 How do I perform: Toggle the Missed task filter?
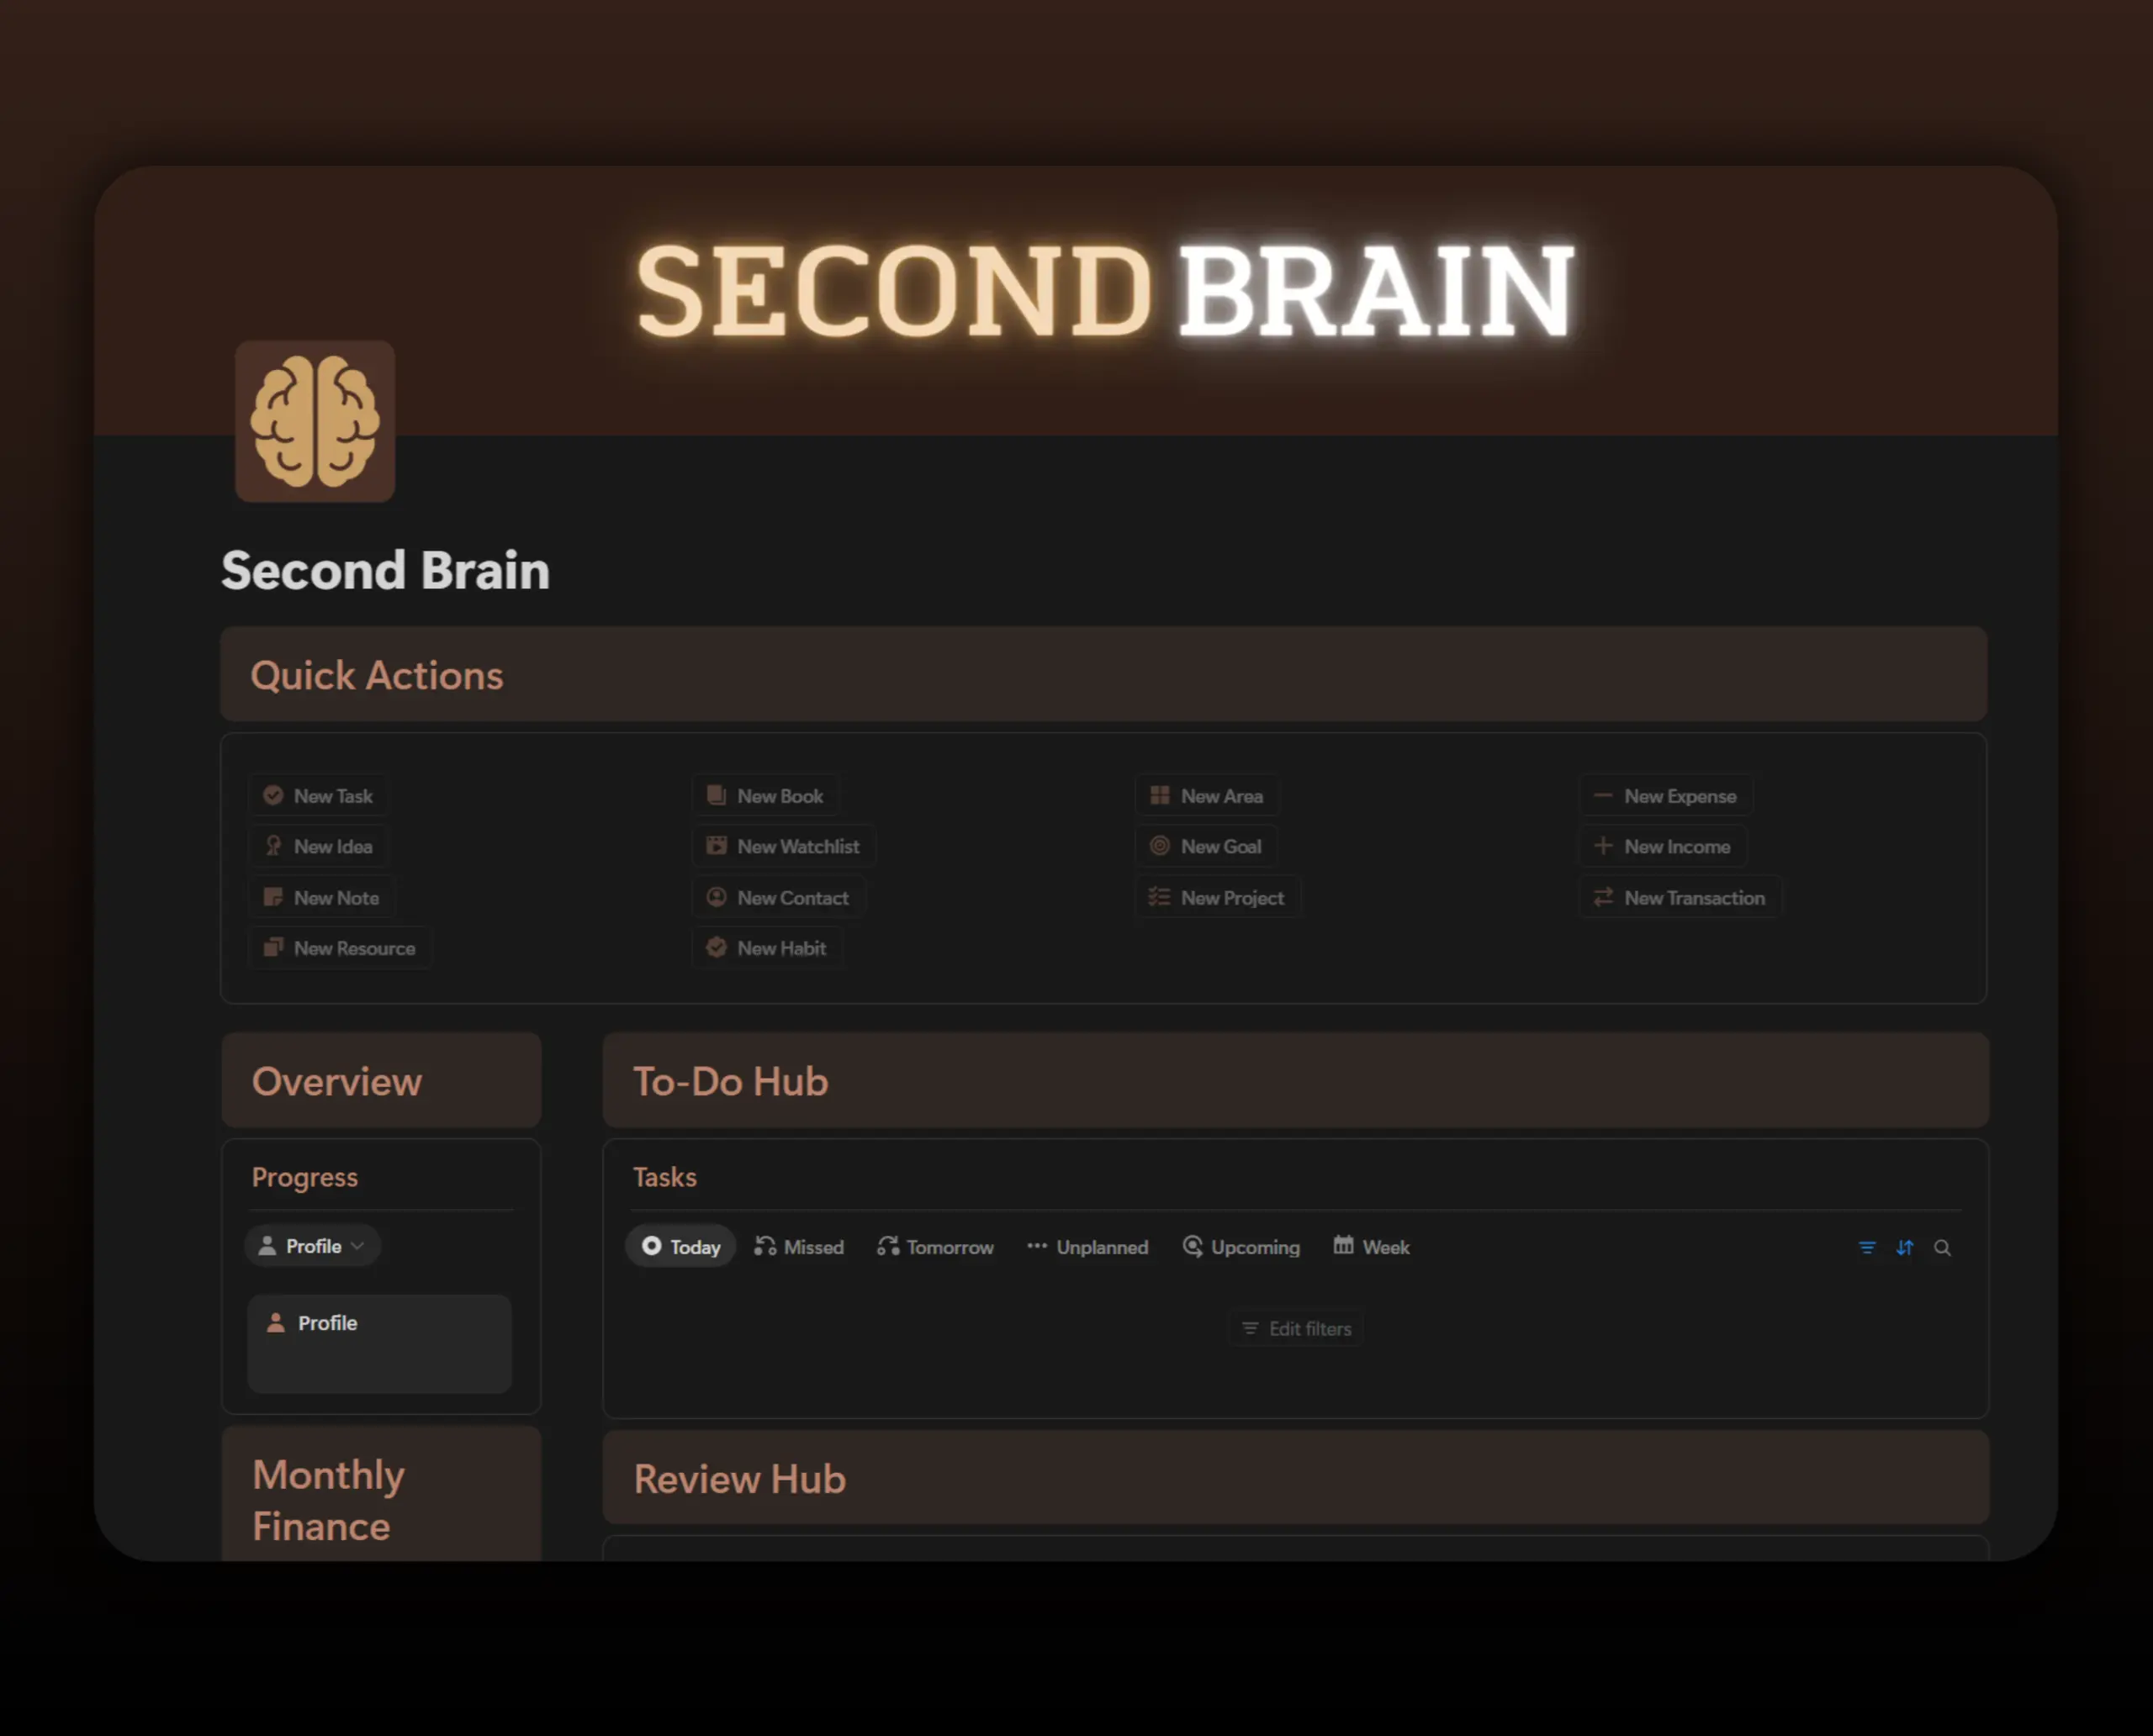[798, 1246]
